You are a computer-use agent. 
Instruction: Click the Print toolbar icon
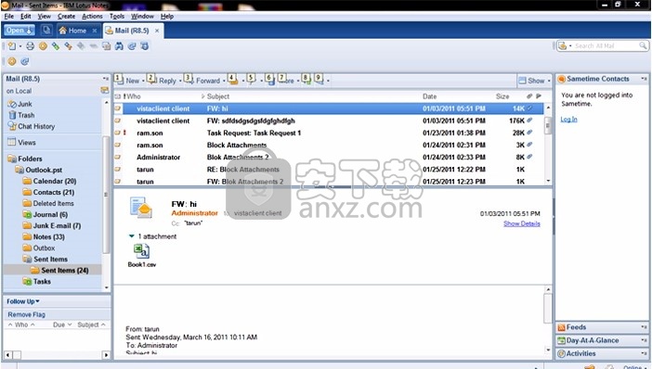click(30, 46)
